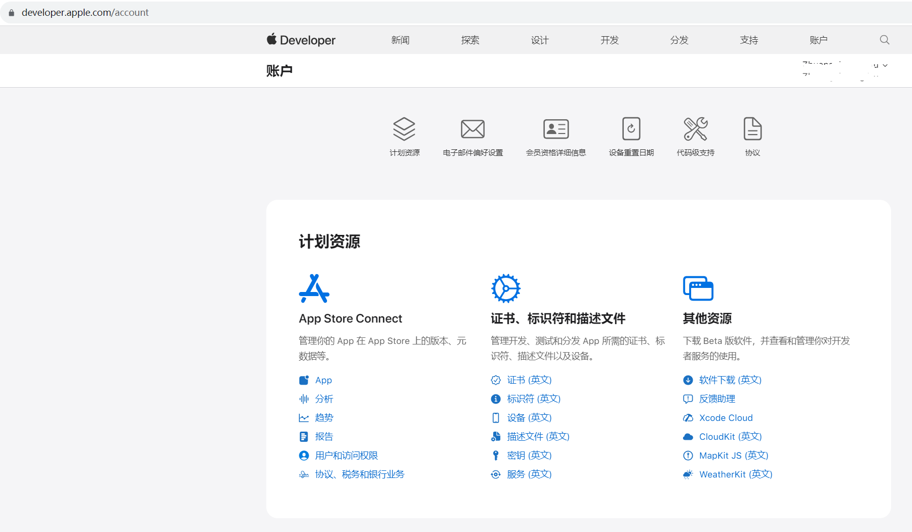Open the 反馈助理 link
The width and height of the screenshot is (912, 532).
(x=717, y=399)
